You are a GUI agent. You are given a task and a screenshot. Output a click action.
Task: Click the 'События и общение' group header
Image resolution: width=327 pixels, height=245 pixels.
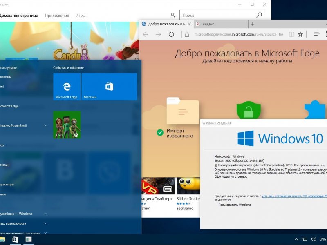[68, 68]
